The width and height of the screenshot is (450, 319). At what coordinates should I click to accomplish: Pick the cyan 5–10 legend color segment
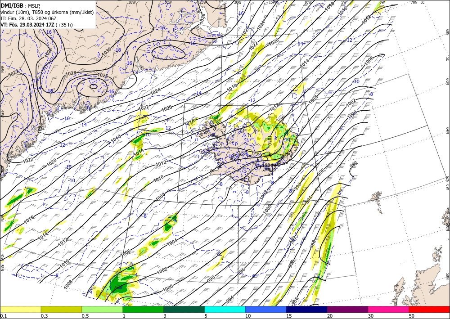coord(225,309)
